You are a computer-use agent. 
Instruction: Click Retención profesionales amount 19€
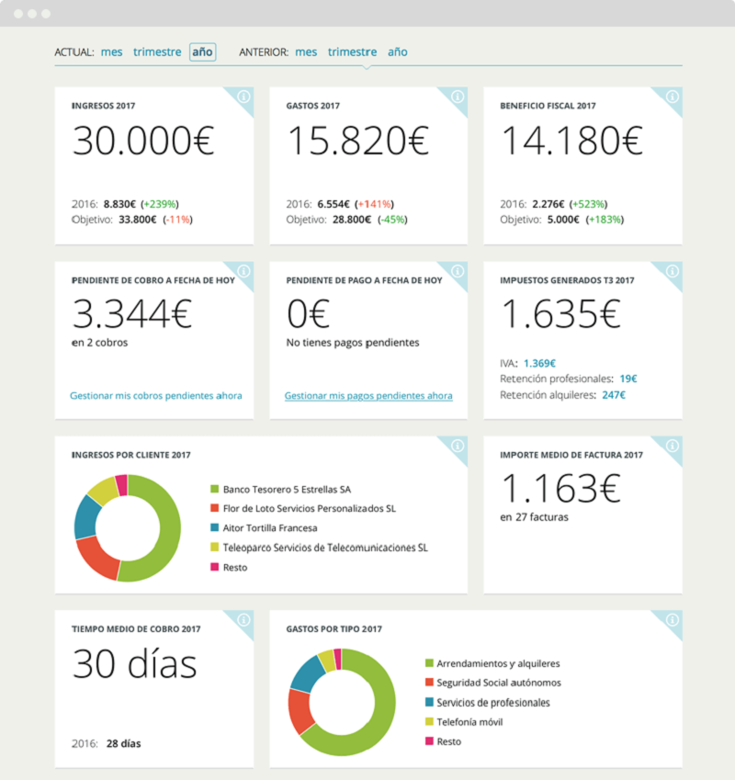pyautogui.click(x=628, y=379)
